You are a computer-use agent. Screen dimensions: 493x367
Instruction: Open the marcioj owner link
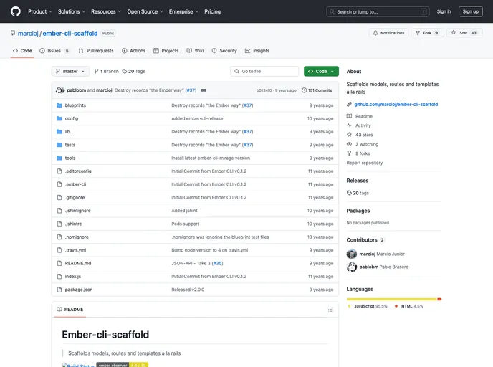point(28,34)
